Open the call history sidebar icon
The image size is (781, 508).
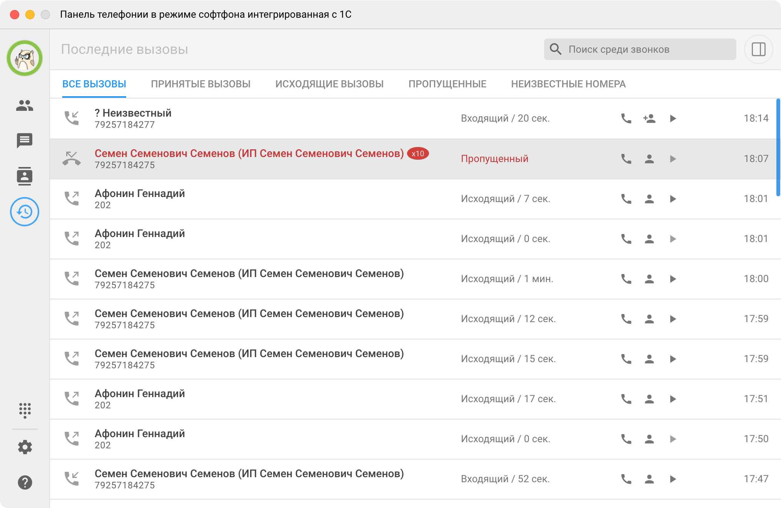(25, 212)
